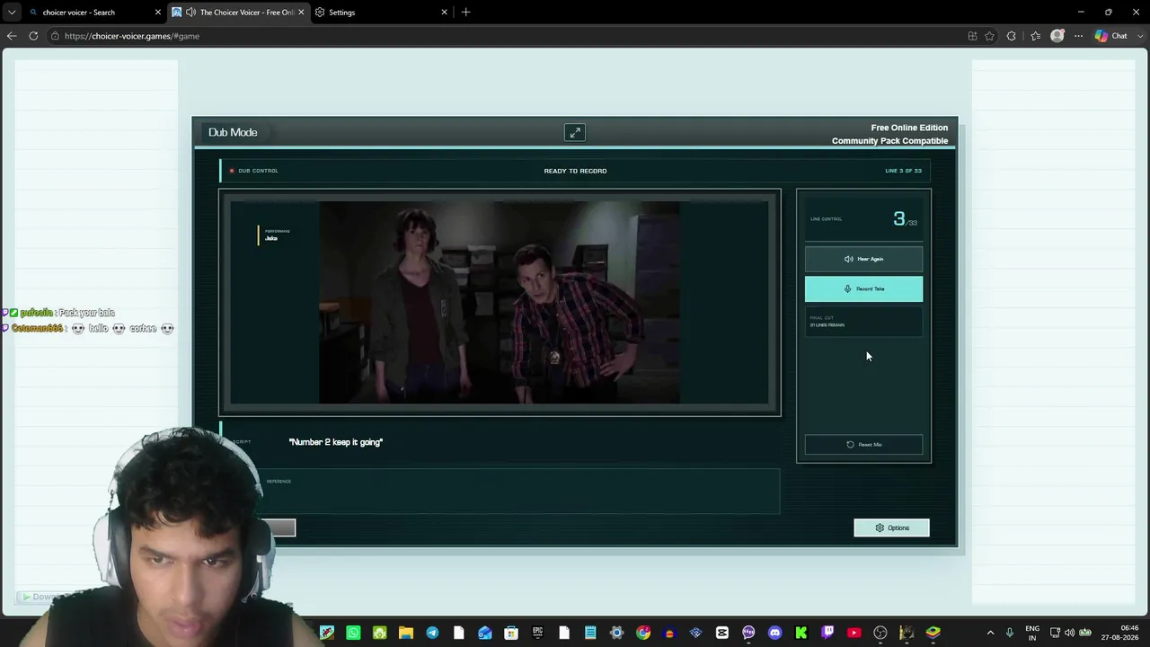Click the LINE 3 OF 33 indicator
The width and height of the screenshot is (1150, 647).
point(903,171)
